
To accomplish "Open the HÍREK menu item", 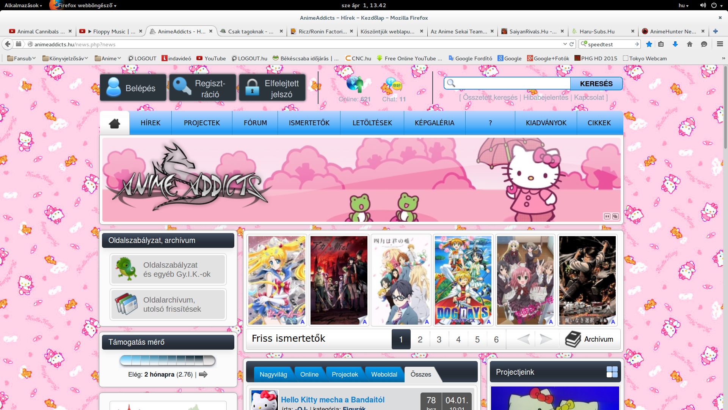I will 151,123.
